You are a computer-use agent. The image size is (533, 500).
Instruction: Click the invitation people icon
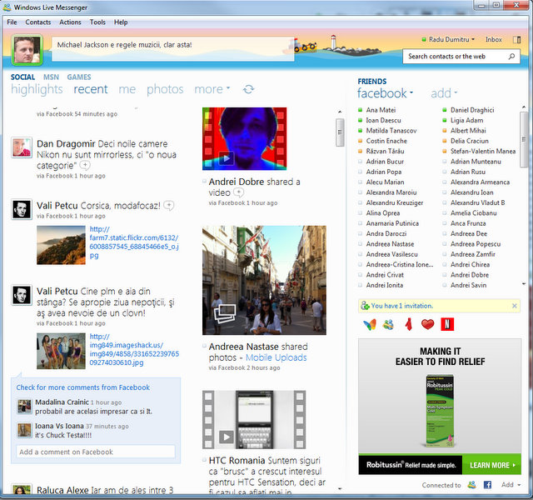click(365, 306)
